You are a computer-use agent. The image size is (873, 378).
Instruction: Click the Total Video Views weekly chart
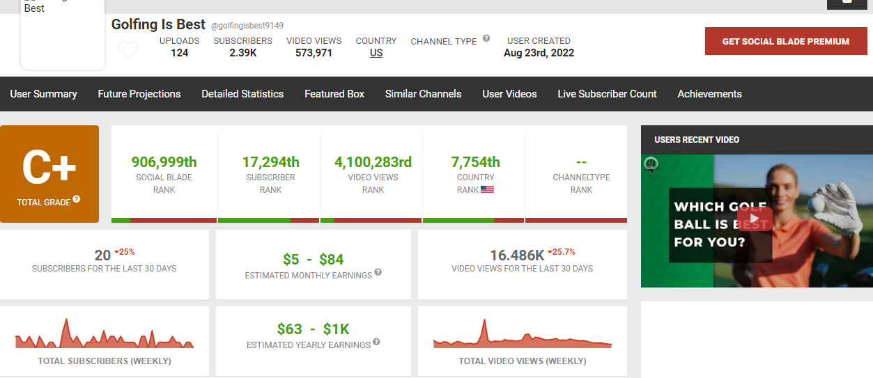(x=523, y=333)
